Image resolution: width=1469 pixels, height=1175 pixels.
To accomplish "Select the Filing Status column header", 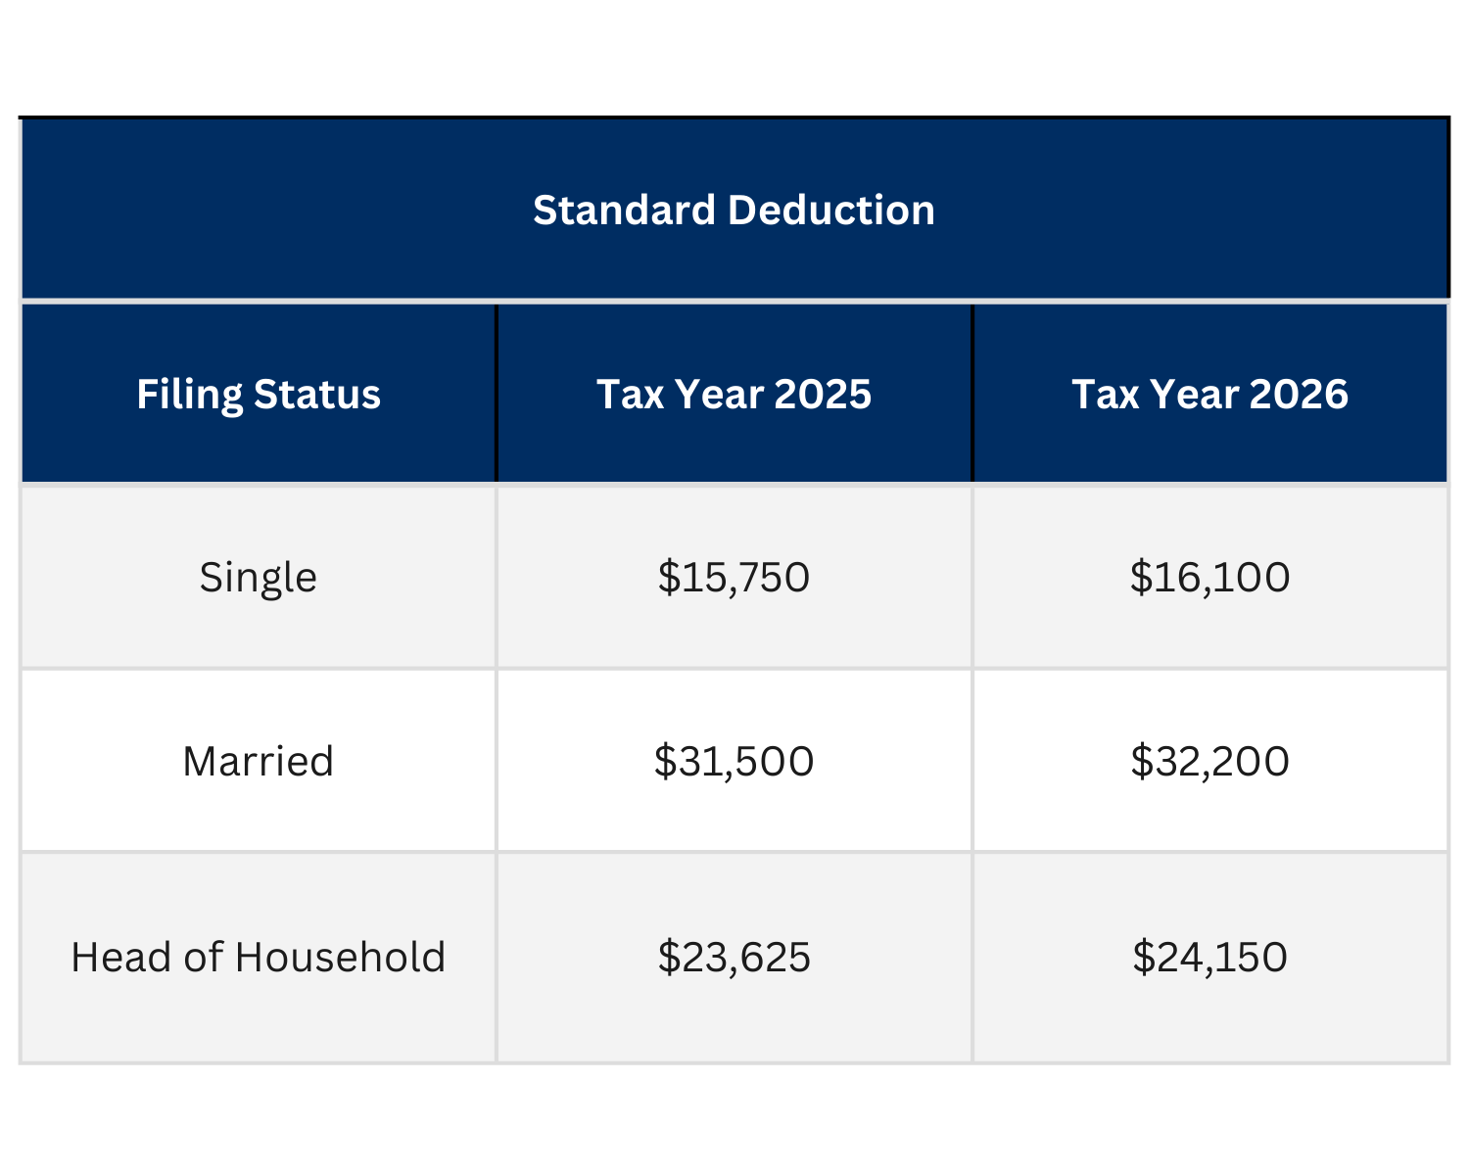I will tap(259, 395).
